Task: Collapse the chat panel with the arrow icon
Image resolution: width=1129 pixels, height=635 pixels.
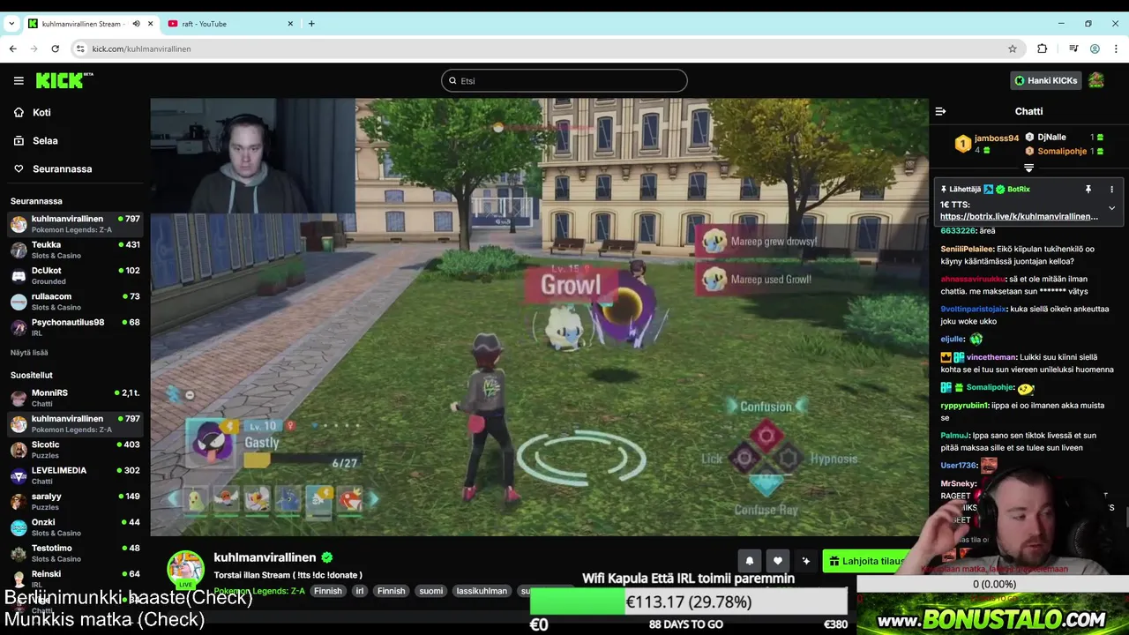Action: 940,111
